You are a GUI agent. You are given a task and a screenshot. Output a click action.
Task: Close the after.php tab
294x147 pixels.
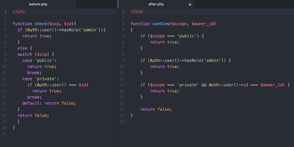point(190,4)
